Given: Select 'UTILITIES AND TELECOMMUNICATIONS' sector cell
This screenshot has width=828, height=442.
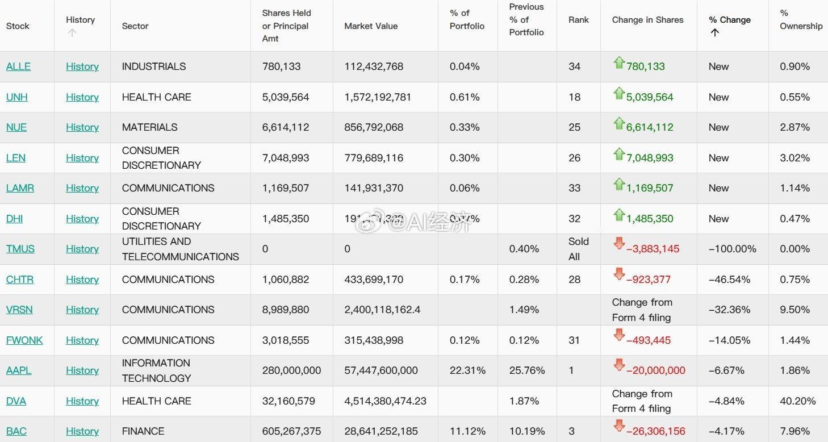Looking at the screenshot, I should point(181,249).
